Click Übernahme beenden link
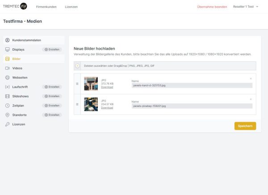The image size is (268, 195). (x=212, y=7)
